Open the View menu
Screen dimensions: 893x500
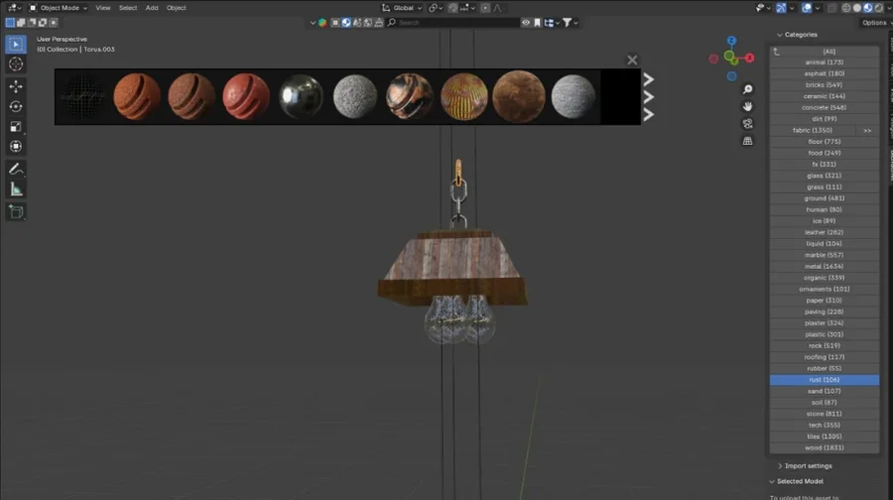(x=103, y=8)
